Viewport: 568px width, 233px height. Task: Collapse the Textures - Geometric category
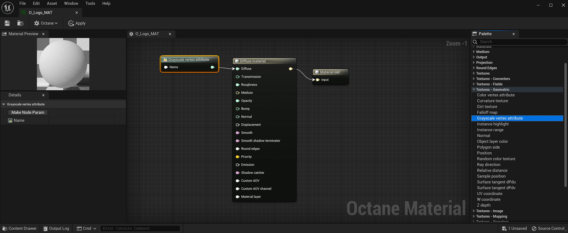[x=474, y=89]
